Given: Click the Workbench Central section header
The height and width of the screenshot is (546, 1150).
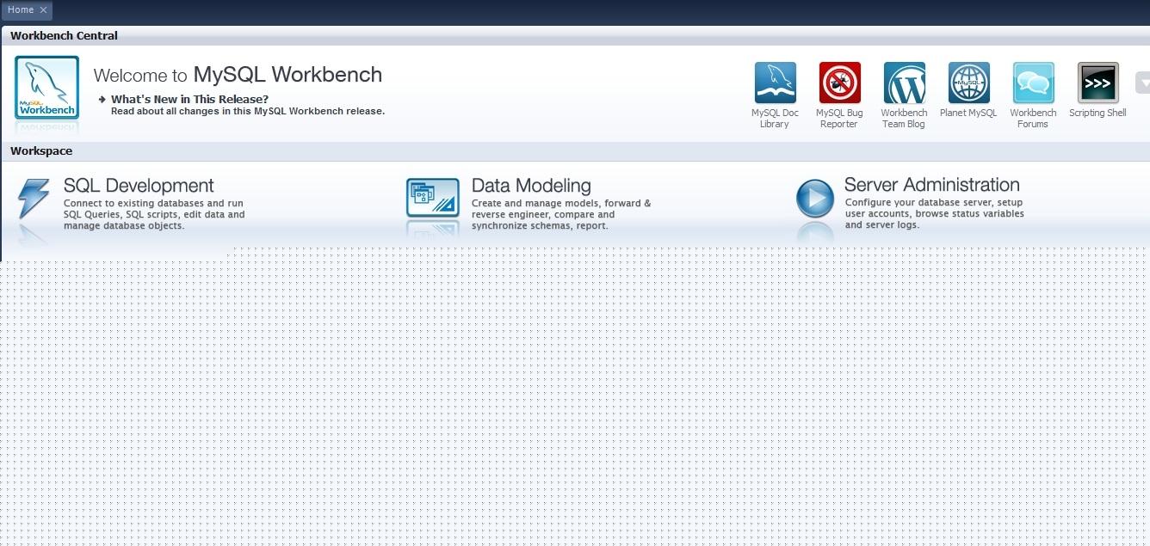Looking at the screenshot, I should tap(64, 36).
